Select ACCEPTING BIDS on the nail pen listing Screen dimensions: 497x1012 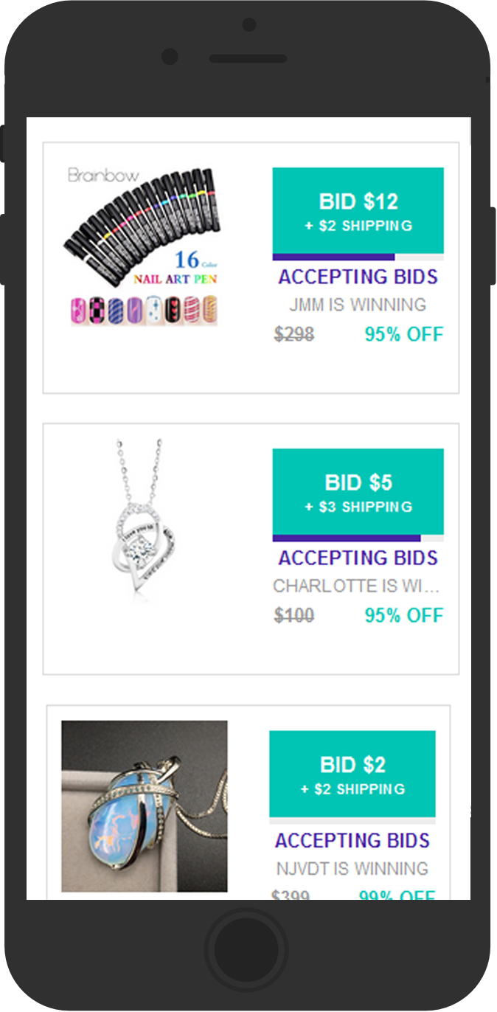tap(358, 277)
